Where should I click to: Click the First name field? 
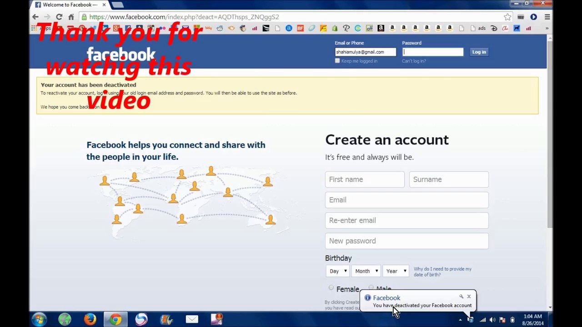[365, 179]
